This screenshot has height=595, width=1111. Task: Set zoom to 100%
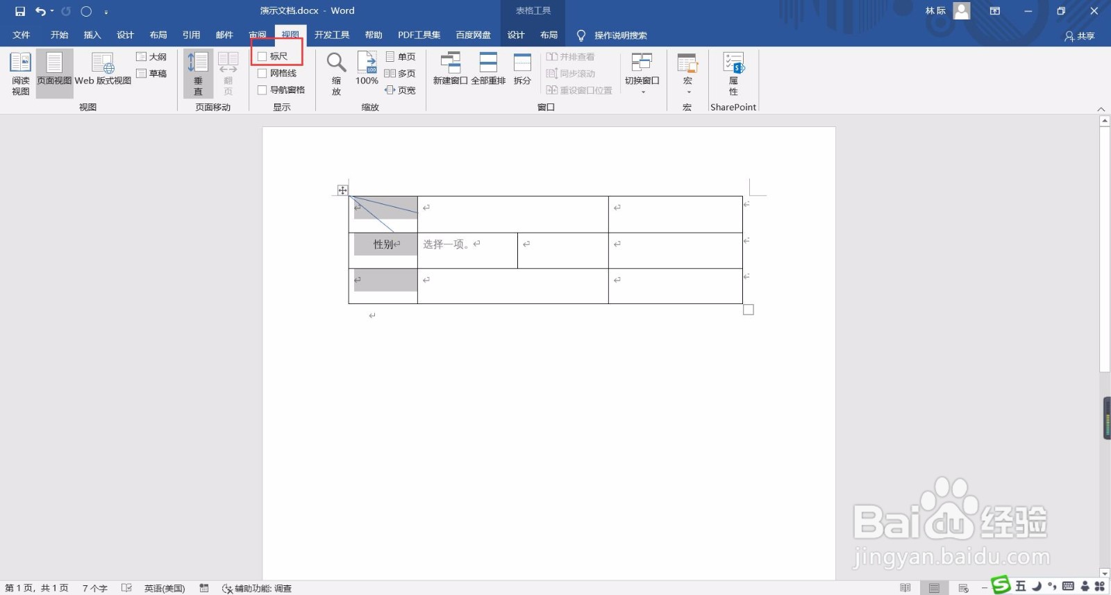pyautogui.click(x=367, y=69)
